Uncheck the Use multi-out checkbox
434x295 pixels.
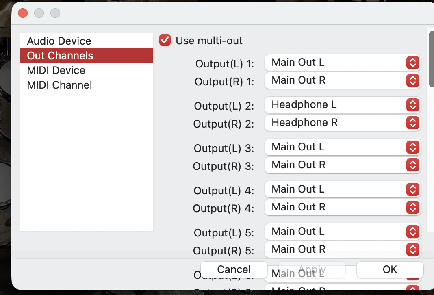tap(165, 40)
